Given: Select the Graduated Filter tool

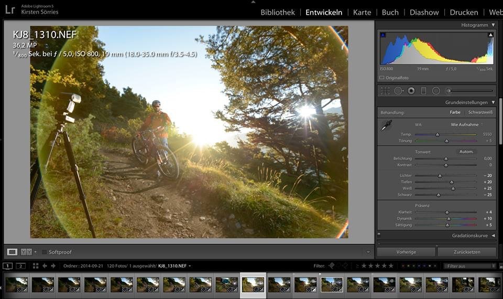Looking at the screenshot, I should pyautogui.click(x=423, y=91).
